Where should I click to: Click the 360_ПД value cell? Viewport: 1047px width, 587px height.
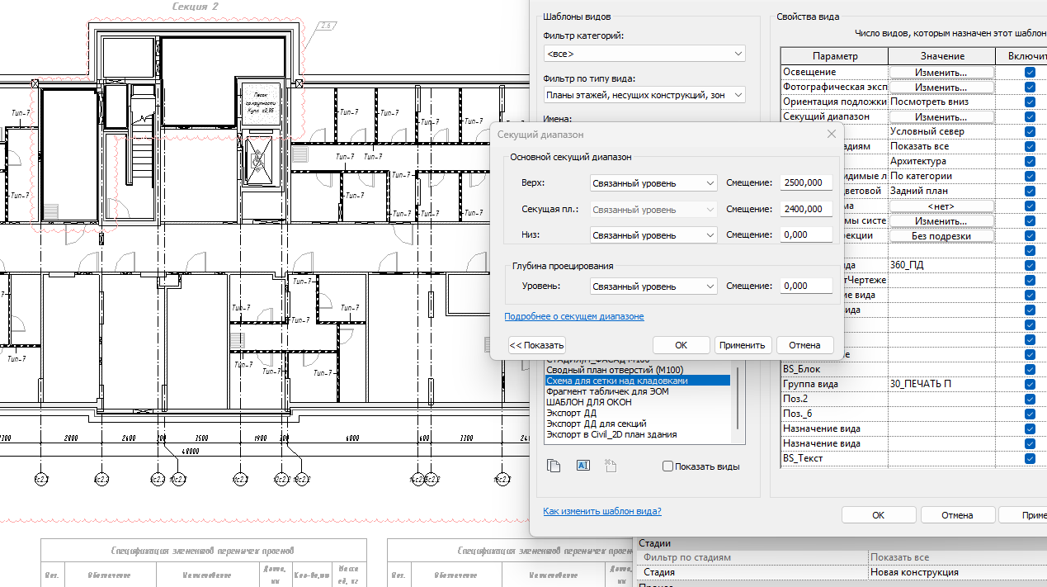point(941,265)
